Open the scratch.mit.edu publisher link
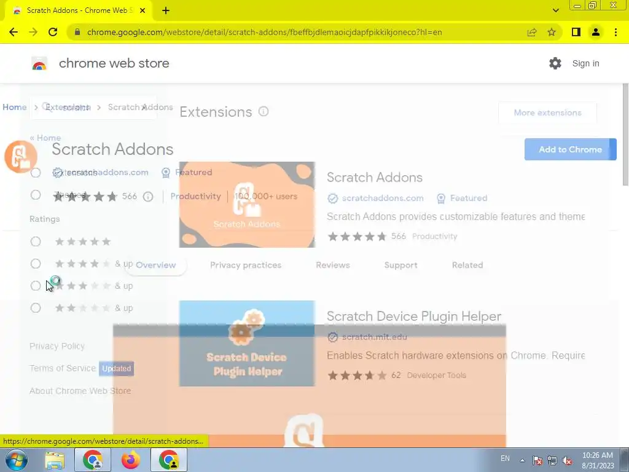629x472 pixels. coord(374,337)
